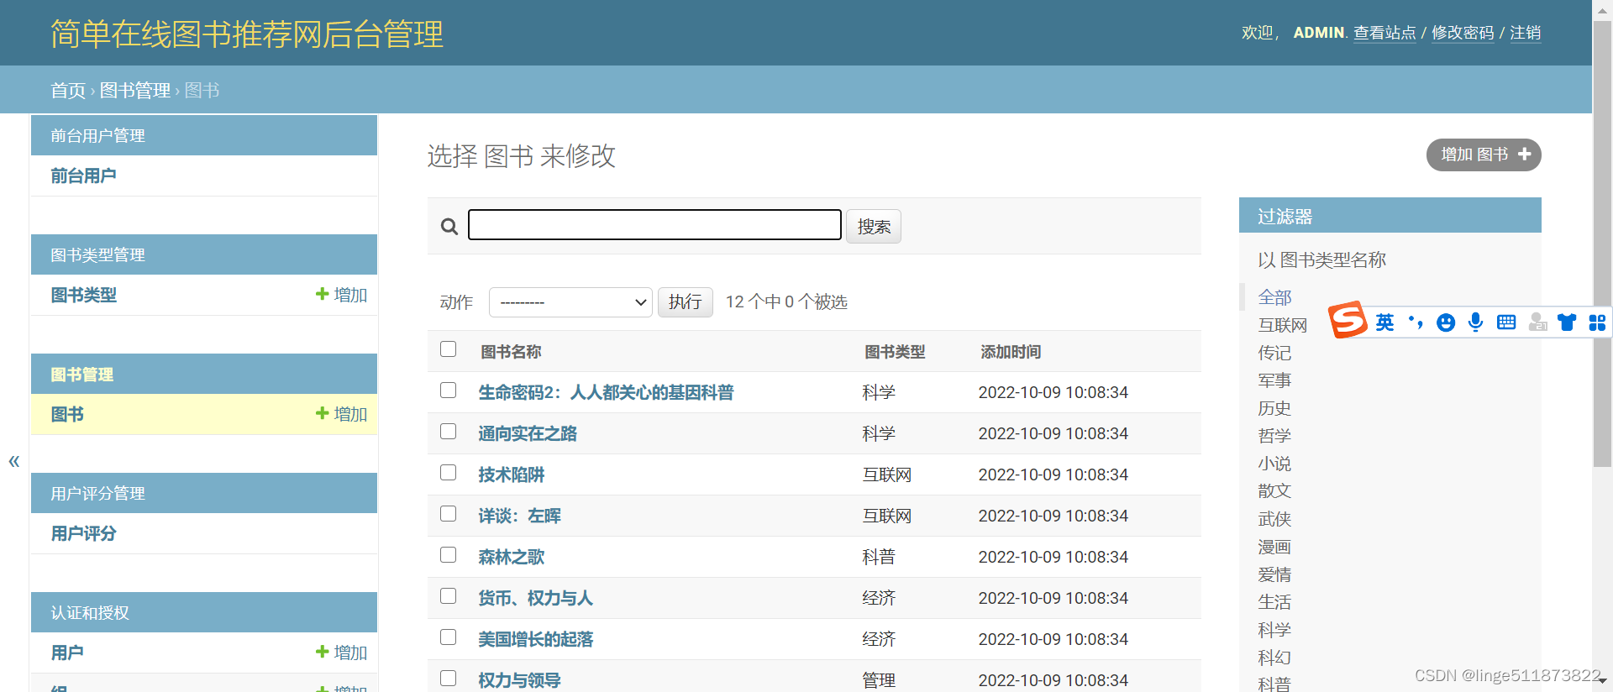Image resolution: width=1613 pixels, height=692 pixels.
Task: Open 用户评分 sidebar menu item
Action: click(x=83, y=533)
